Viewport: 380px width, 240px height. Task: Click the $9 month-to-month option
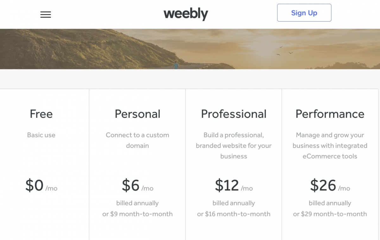pos(137,214)
